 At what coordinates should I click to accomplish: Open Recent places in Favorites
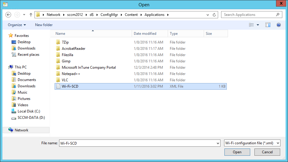click(28, 55)
